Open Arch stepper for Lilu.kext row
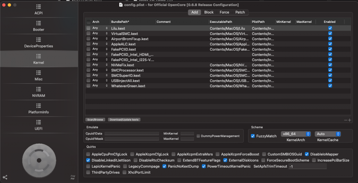 106,28
